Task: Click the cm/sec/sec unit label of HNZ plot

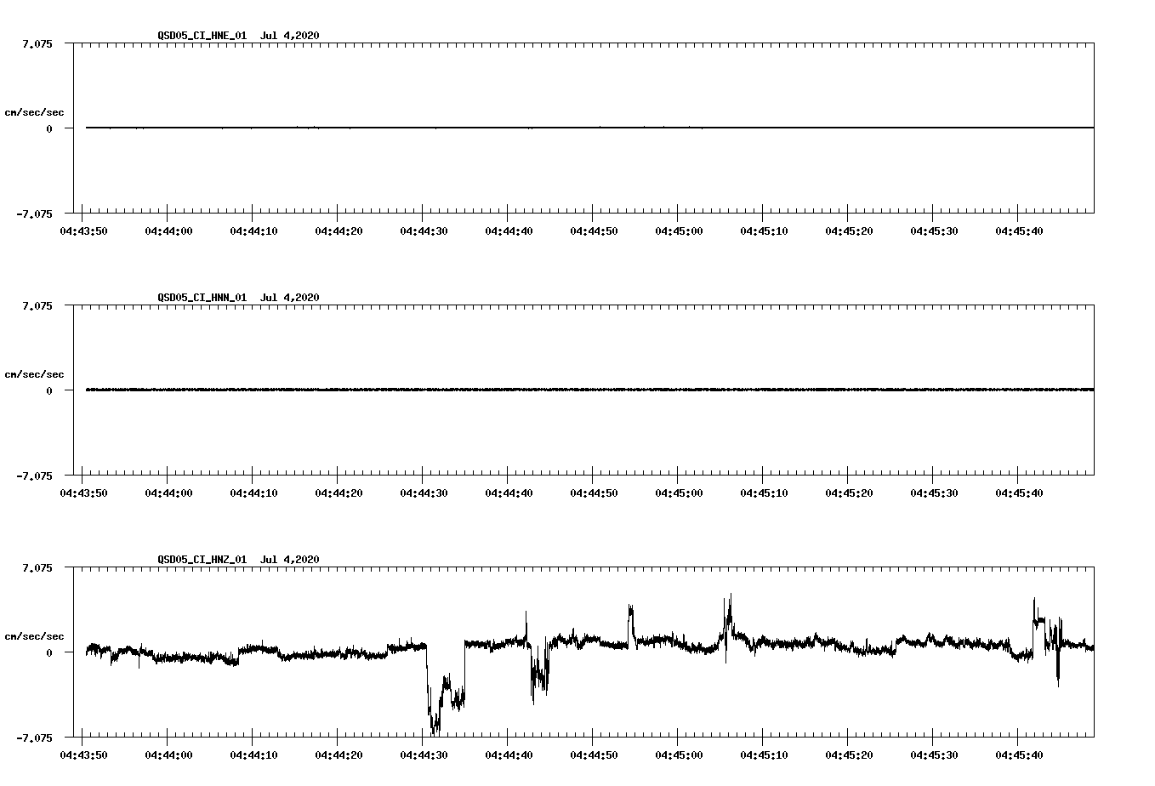Action: coord(34,636)
